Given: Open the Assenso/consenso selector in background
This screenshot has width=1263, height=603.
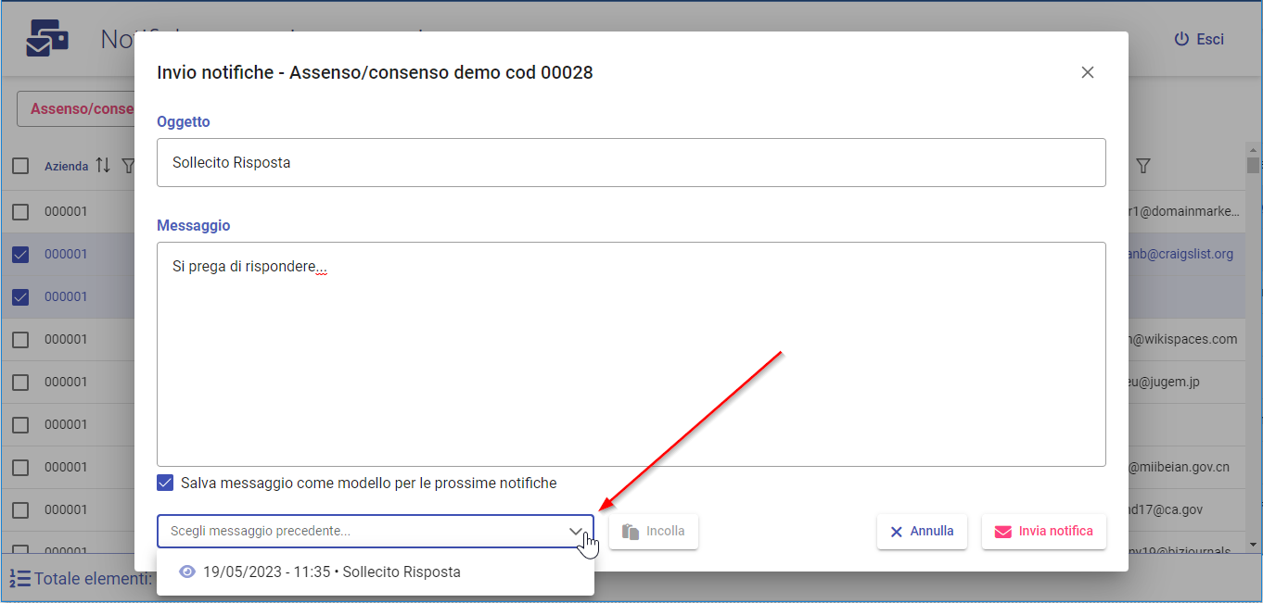Looking at the screenshot, I should (79, 108).
